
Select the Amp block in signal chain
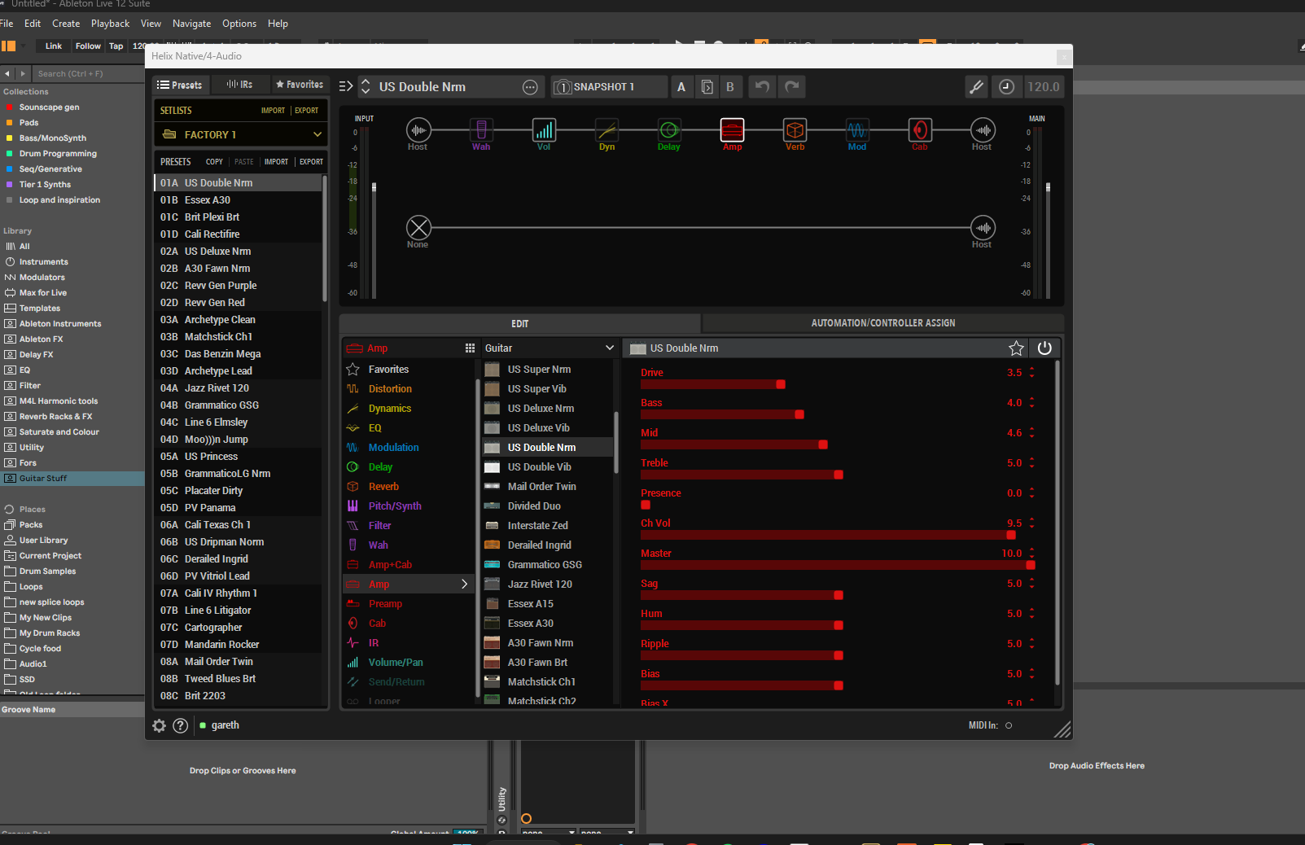tap(732, 129)
